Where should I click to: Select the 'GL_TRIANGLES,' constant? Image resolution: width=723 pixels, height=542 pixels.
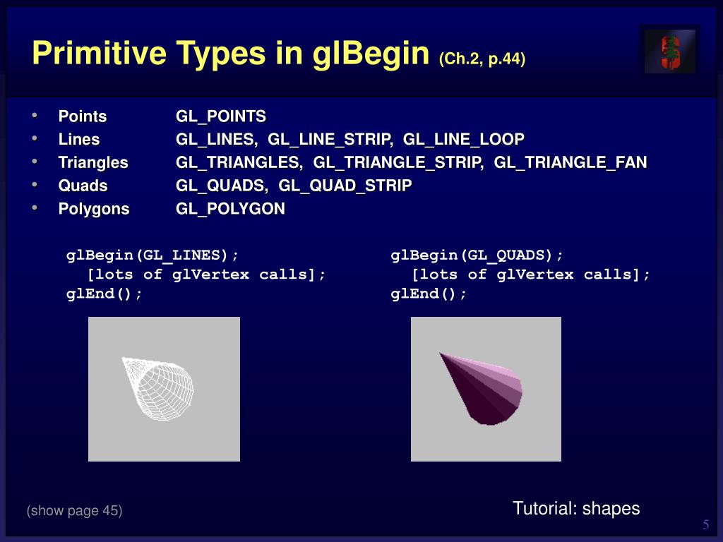[239, 162]
